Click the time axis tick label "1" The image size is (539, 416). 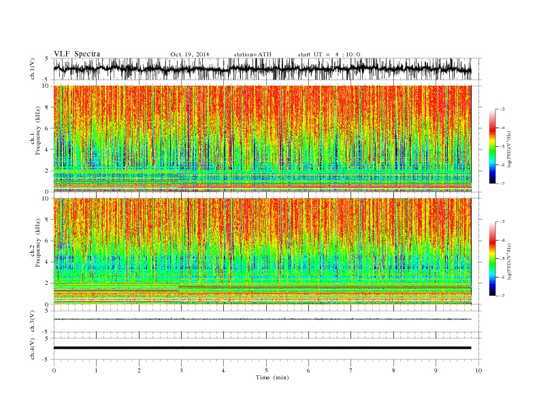[x=96, y=370]
